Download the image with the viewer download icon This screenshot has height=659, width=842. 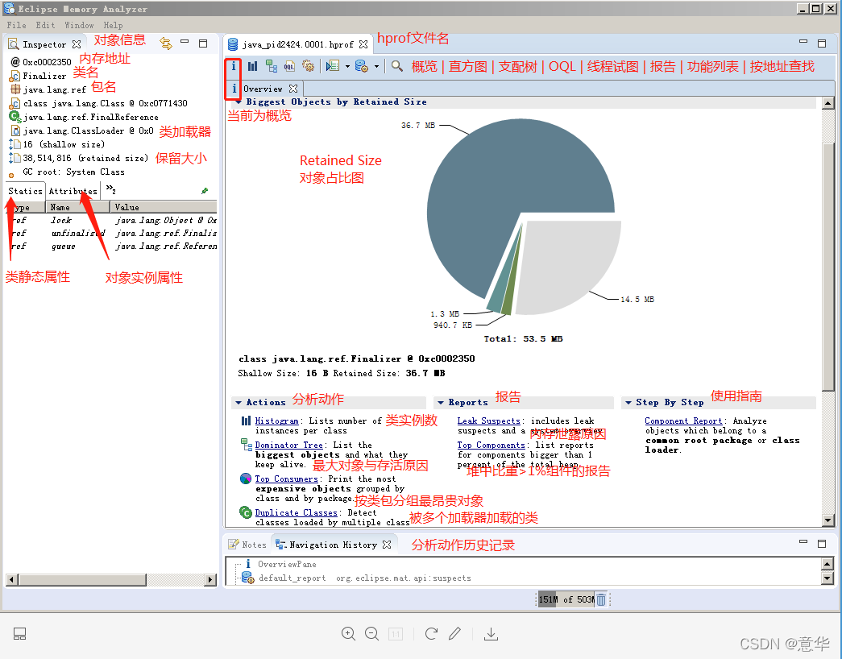491,634
